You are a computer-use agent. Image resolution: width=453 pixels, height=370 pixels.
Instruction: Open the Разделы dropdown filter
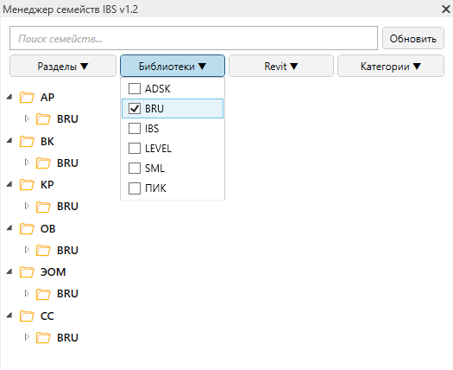63,67
